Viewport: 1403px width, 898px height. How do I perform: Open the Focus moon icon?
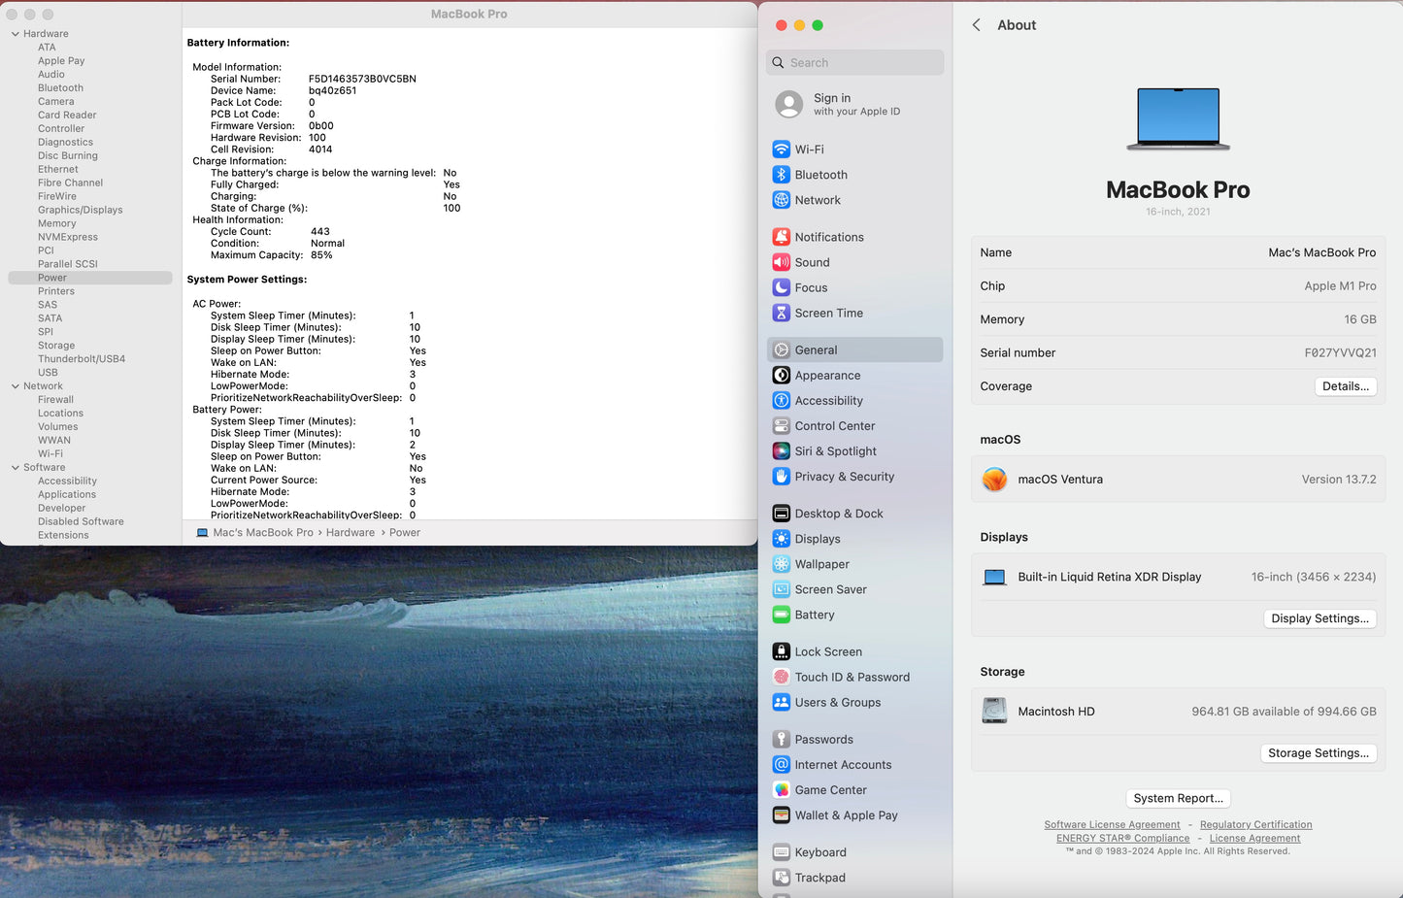pos(782,287)
